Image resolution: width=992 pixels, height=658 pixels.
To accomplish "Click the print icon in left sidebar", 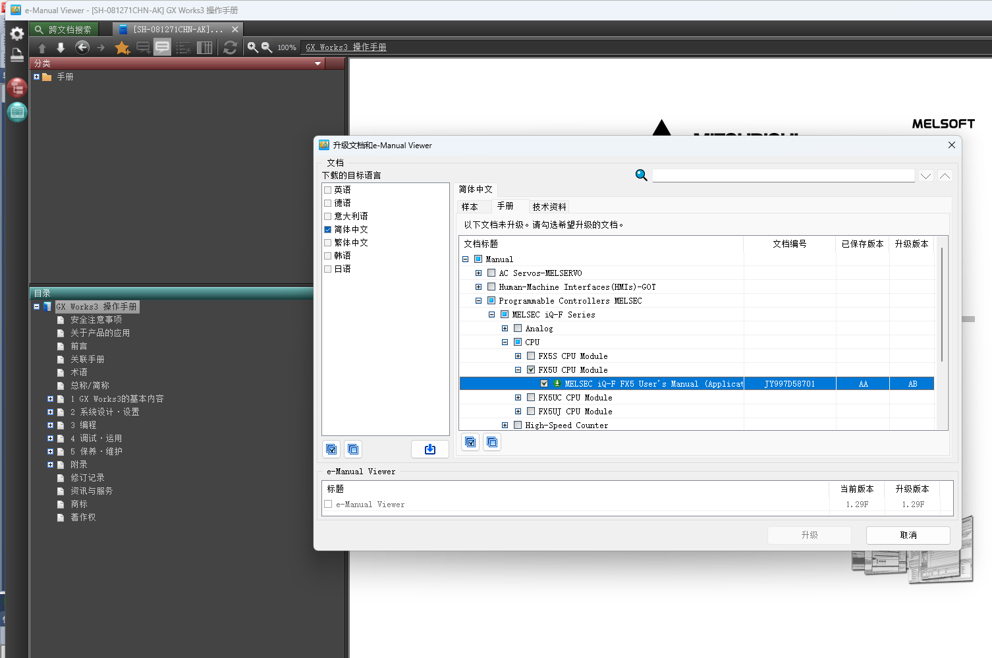I will [x=17, y=55].
